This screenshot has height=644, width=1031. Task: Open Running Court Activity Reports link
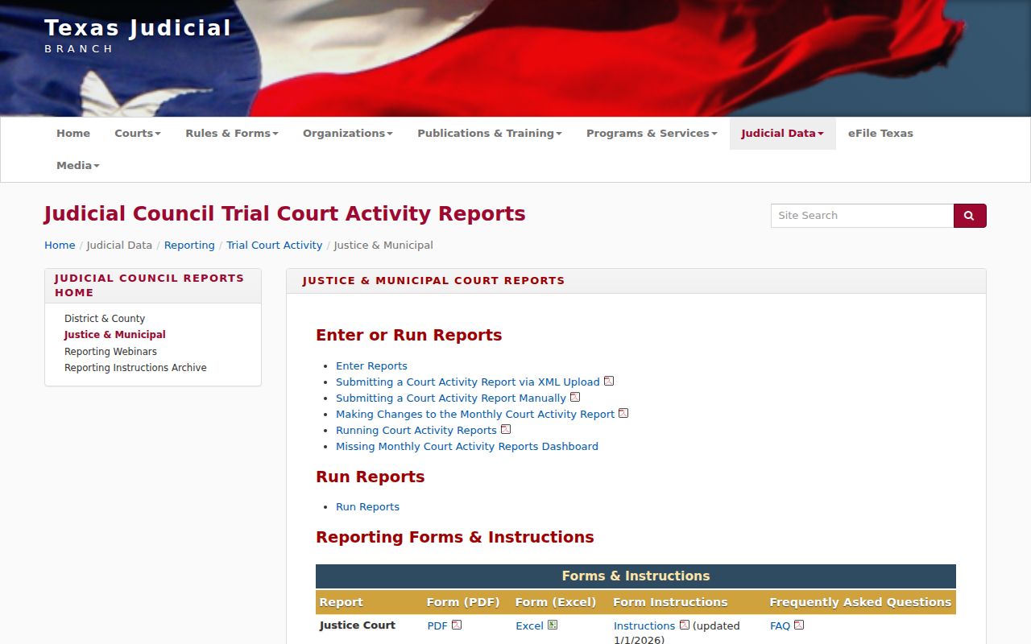[x=416, y=430]
